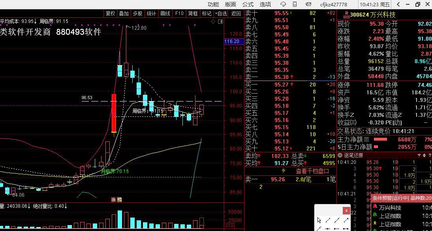Click the 月临界:70.15 label on chart
The height and width of the screenshot is (231, 432).
[x=115, y=171]
